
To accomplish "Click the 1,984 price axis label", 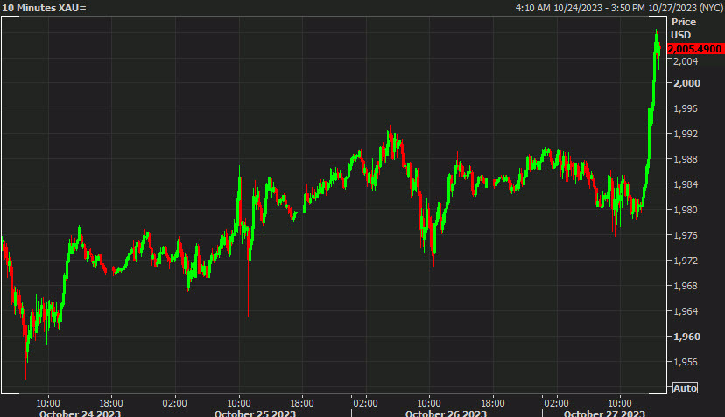I will (686, 184).
